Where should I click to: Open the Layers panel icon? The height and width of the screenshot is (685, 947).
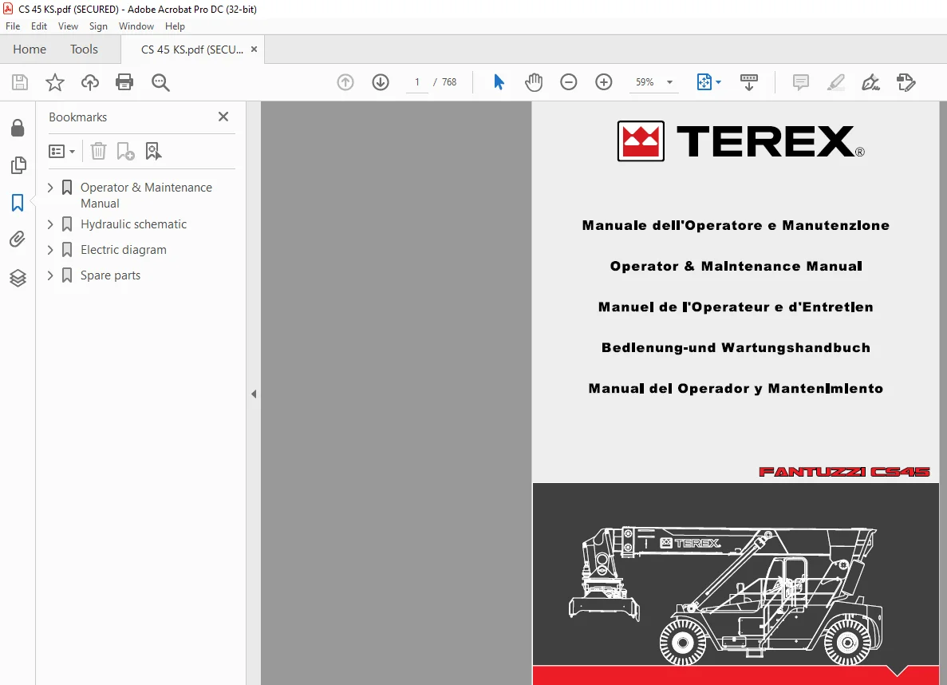coord(18,278)
